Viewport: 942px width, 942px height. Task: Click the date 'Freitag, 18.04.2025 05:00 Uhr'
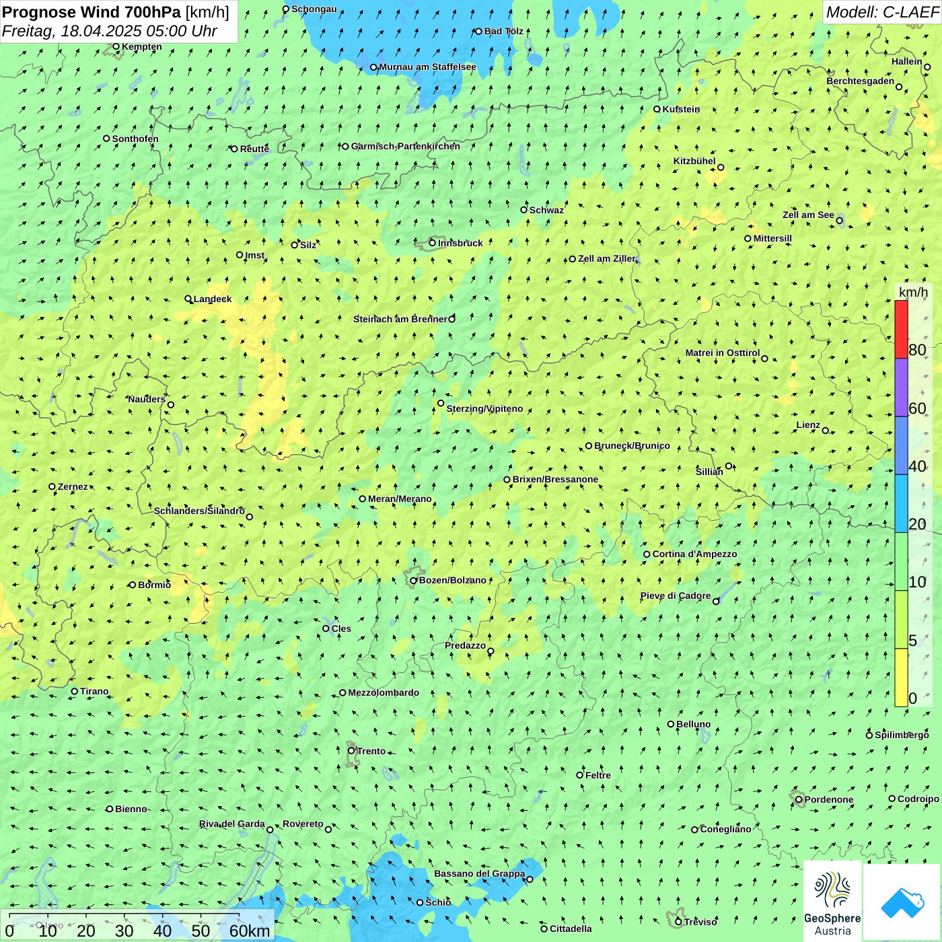coord(109,31)
